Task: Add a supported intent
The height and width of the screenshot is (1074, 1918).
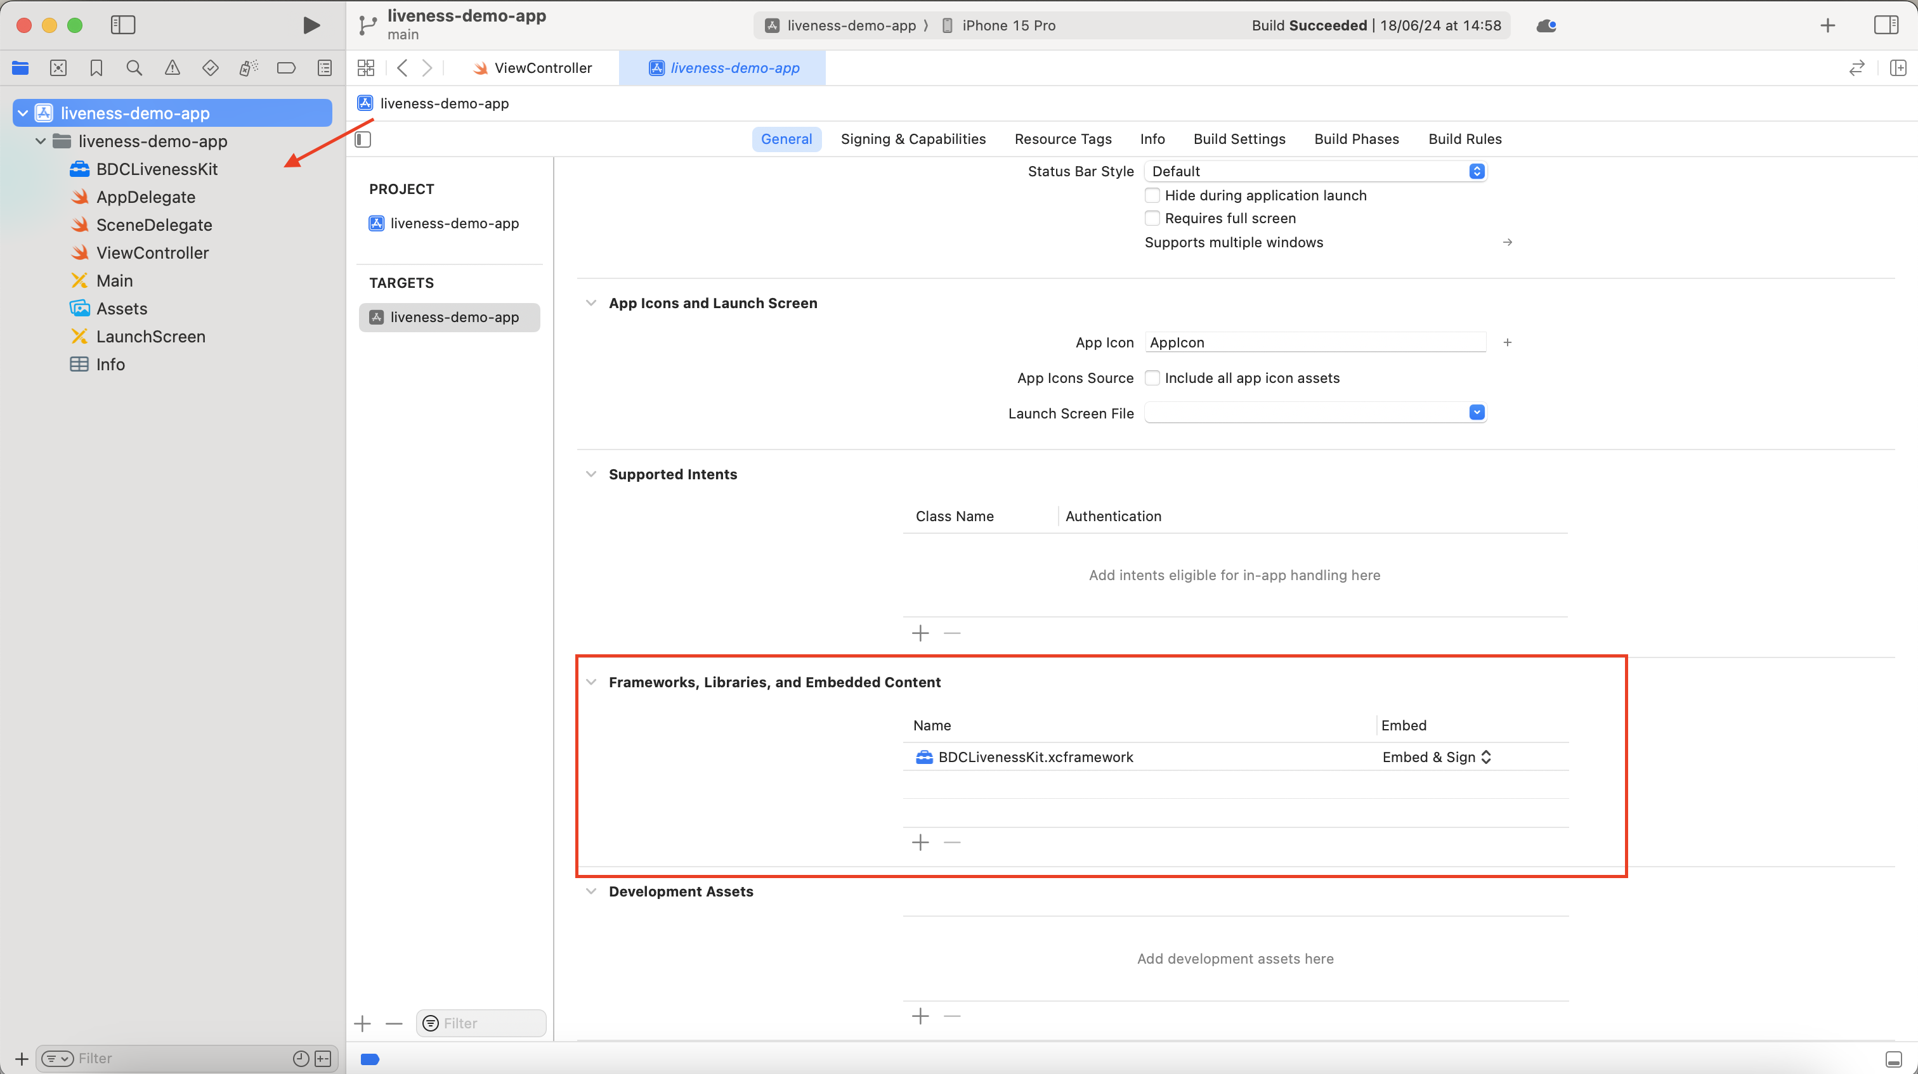Action: coord(920,633)
